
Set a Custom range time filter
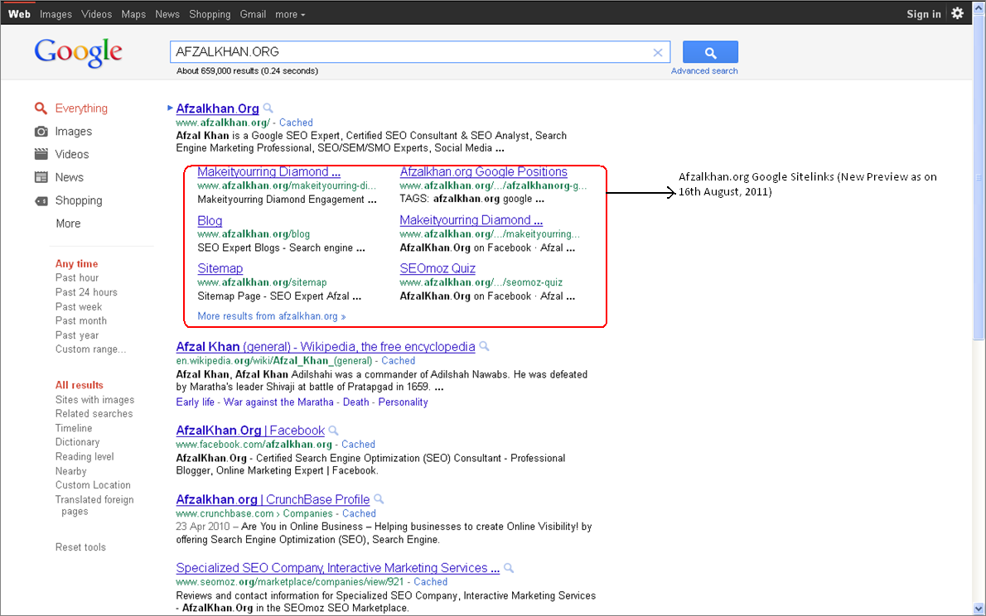tap(90, 349)
